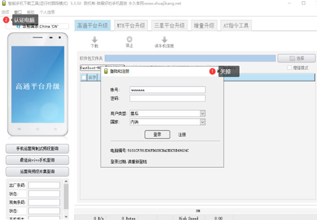
Task: Click into the 密码 password field
Action: pos(166,98)
